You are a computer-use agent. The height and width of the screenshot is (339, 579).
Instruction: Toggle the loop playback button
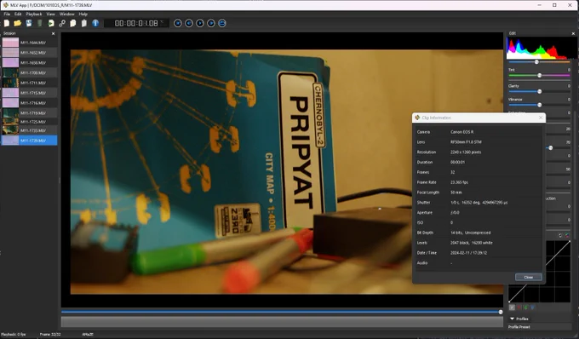coord(222,23)
